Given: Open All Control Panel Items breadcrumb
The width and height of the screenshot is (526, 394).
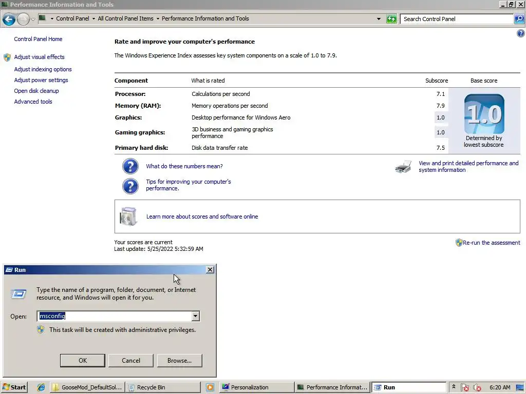Looking at the screenshot, I should [125, 19].
